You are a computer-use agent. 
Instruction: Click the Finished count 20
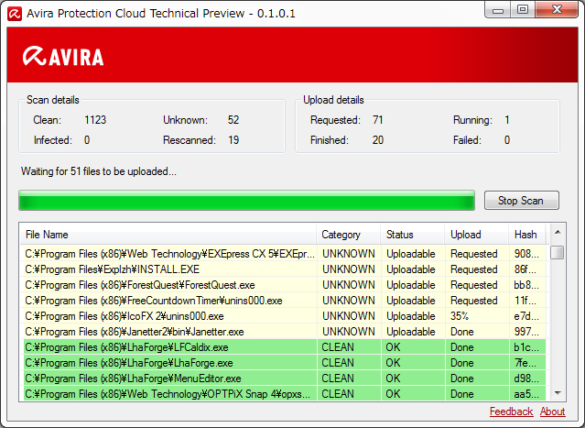point(378,140)
